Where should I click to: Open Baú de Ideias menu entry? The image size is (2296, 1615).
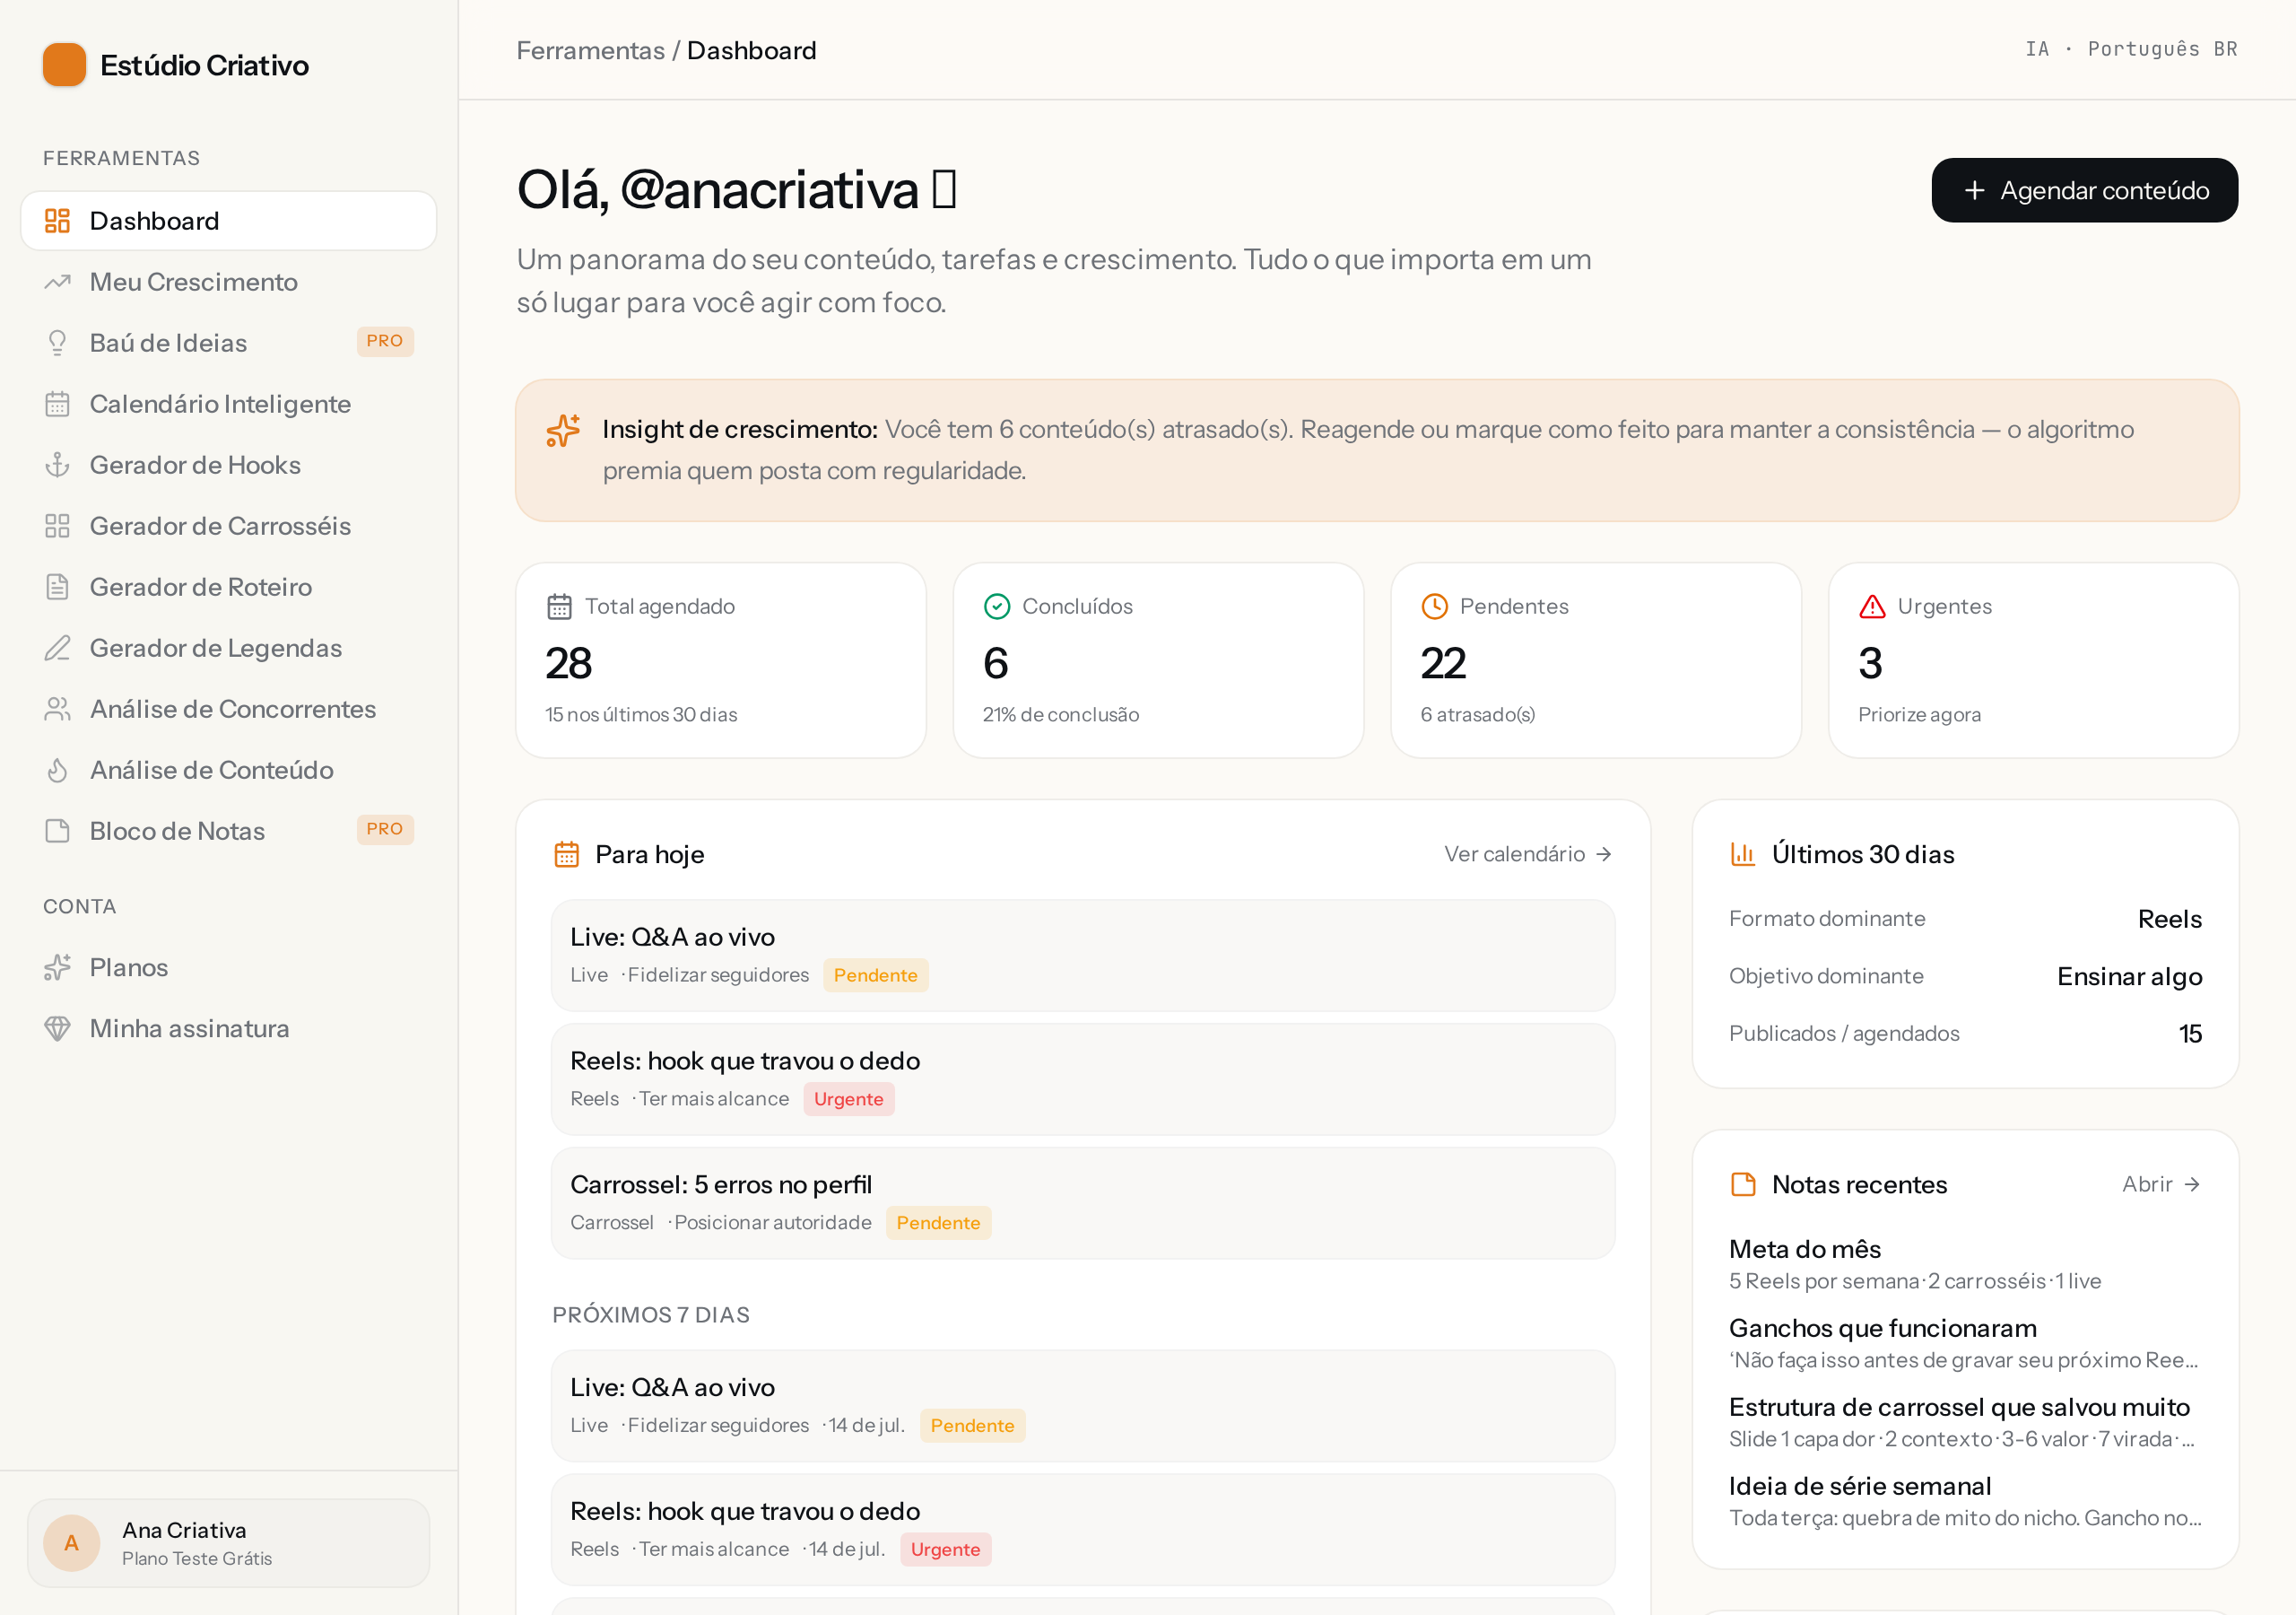(x=229, y=344)
